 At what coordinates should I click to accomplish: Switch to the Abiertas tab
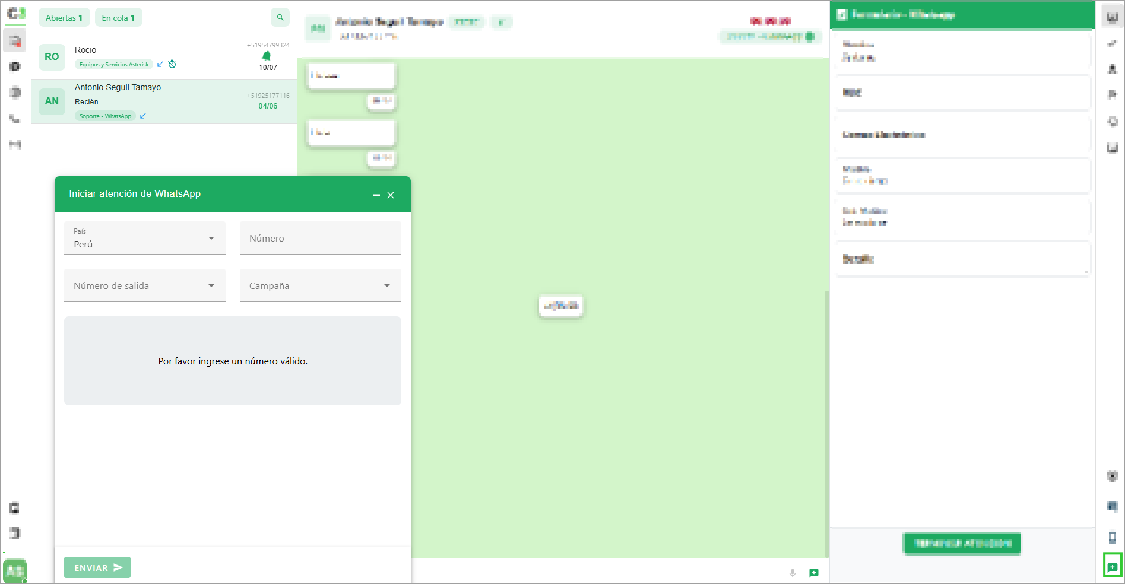(x=64, y=18)
